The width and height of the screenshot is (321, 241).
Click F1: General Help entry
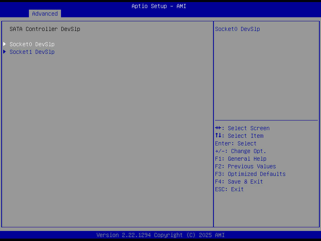coord(247,158)
